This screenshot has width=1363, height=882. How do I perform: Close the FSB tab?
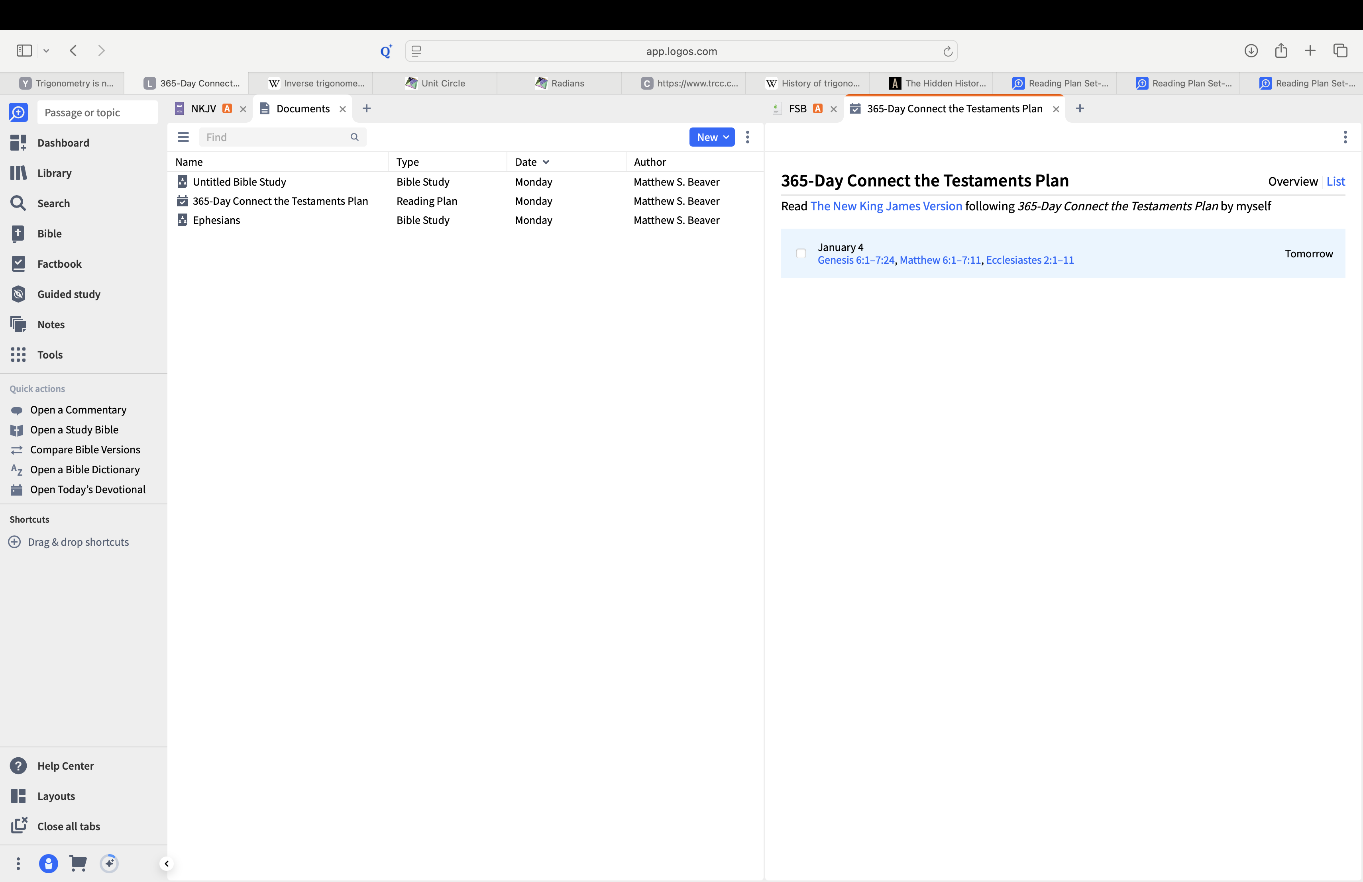pos(833,109)
